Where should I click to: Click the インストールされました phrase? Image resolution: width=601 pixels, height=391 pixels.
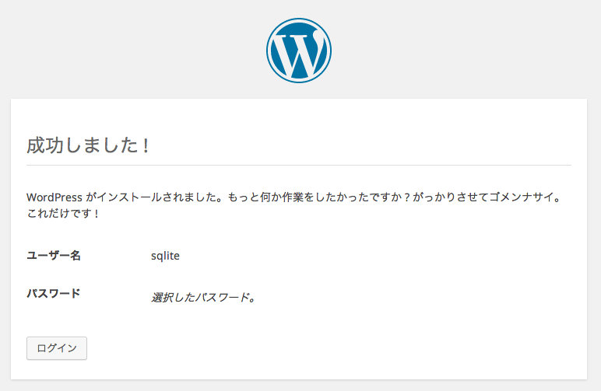click(153, 197)
